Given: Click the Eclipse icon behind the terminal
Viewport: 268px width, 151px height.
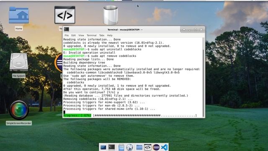Looking at the screenshot, I should pos(59,62).
